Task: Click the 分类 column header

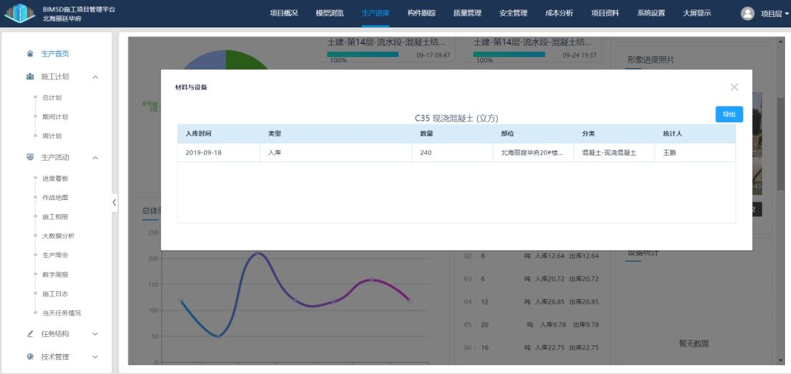Action: coord(614,134)
